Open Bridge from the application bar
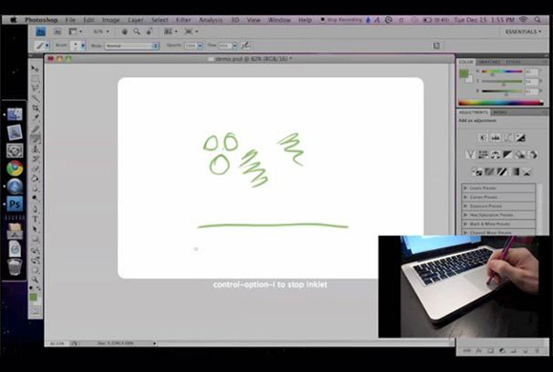The height and width of the screenshot is (372, 553). coord(41,31)
